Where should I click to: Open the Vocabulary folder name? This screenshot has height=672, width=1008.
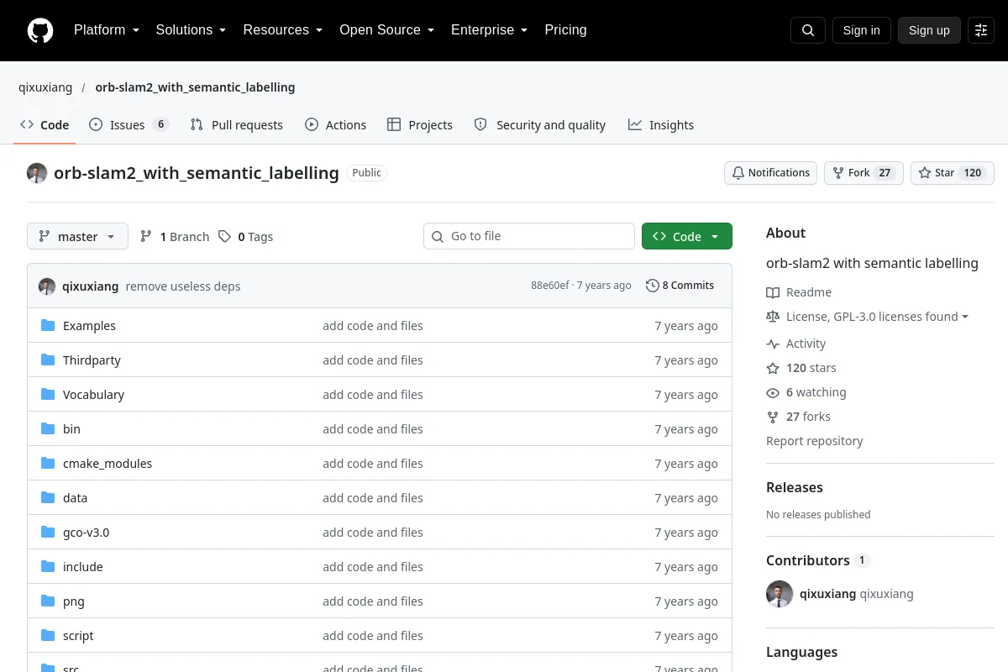click(93, 395)
